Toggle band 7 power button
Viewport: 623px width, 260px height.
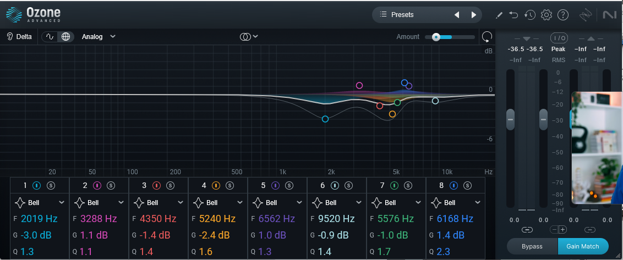[x=394, y=185]
